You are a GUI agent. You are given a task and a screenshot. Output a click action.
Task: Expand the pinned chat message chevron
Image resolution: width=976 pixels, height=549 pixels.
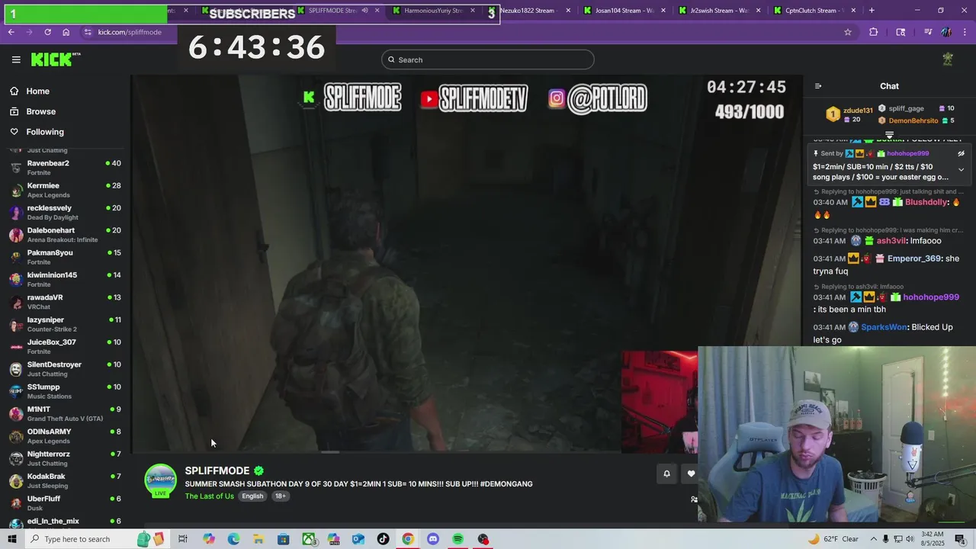962,169
